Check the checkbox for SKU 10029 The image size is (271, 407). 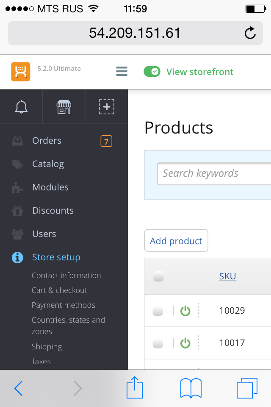pos(158,311)
